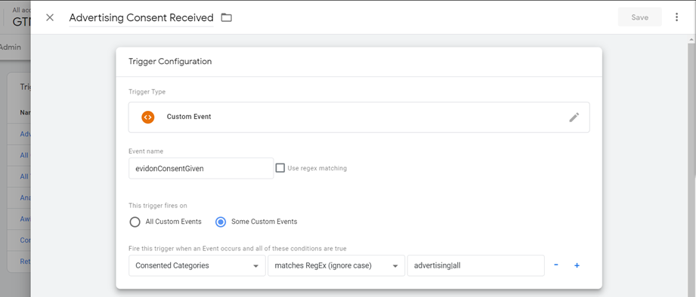This screenshot has height=297, width=696.
Task: Add a condition with the plus icon
Action: point(577,265)
